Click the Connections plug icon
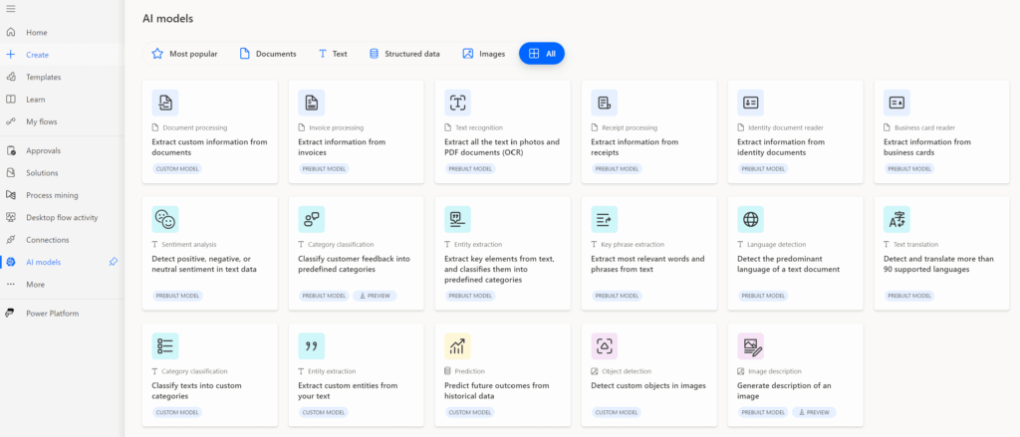The height and width of the screenshot is (437, 1020). click(10, 240)
